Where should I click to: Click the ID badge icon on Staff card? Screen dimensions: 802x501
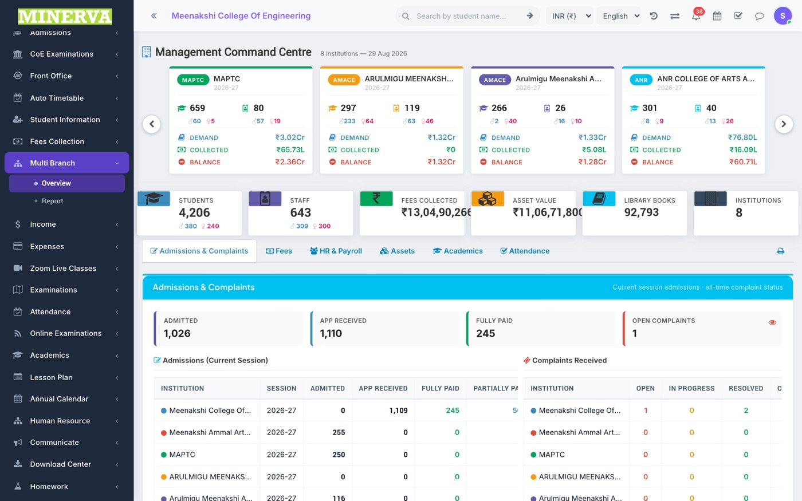click(265, 199)
